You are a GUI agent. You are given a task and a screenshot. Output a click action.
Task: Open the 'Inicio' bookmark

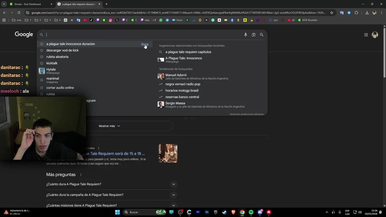click(x=177, y=20)
